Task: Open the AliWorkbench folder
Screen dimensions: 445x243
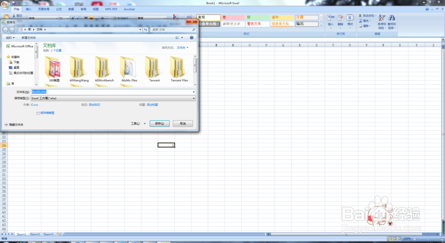Action: pos(104,69)
